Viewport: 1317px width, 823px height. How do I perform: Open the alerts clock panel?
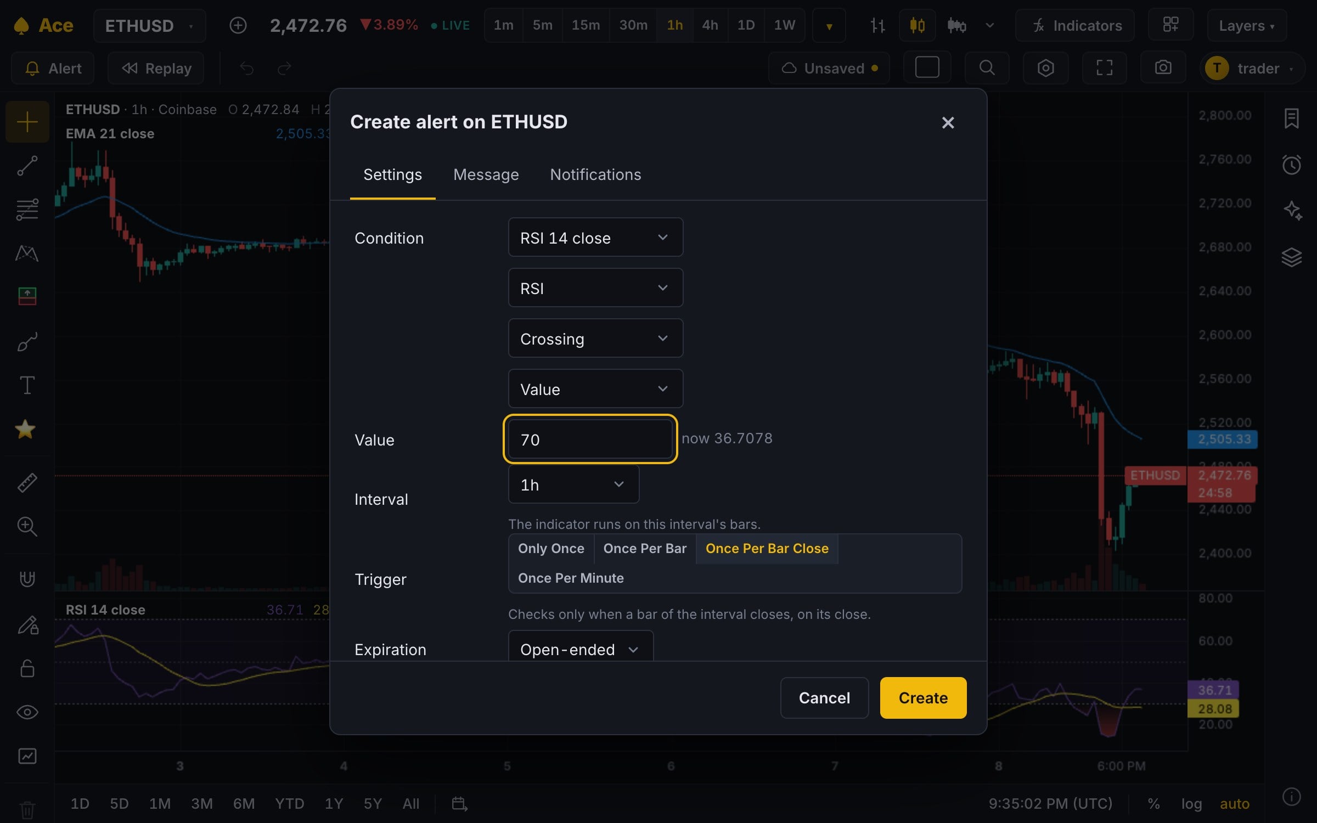1291,165
